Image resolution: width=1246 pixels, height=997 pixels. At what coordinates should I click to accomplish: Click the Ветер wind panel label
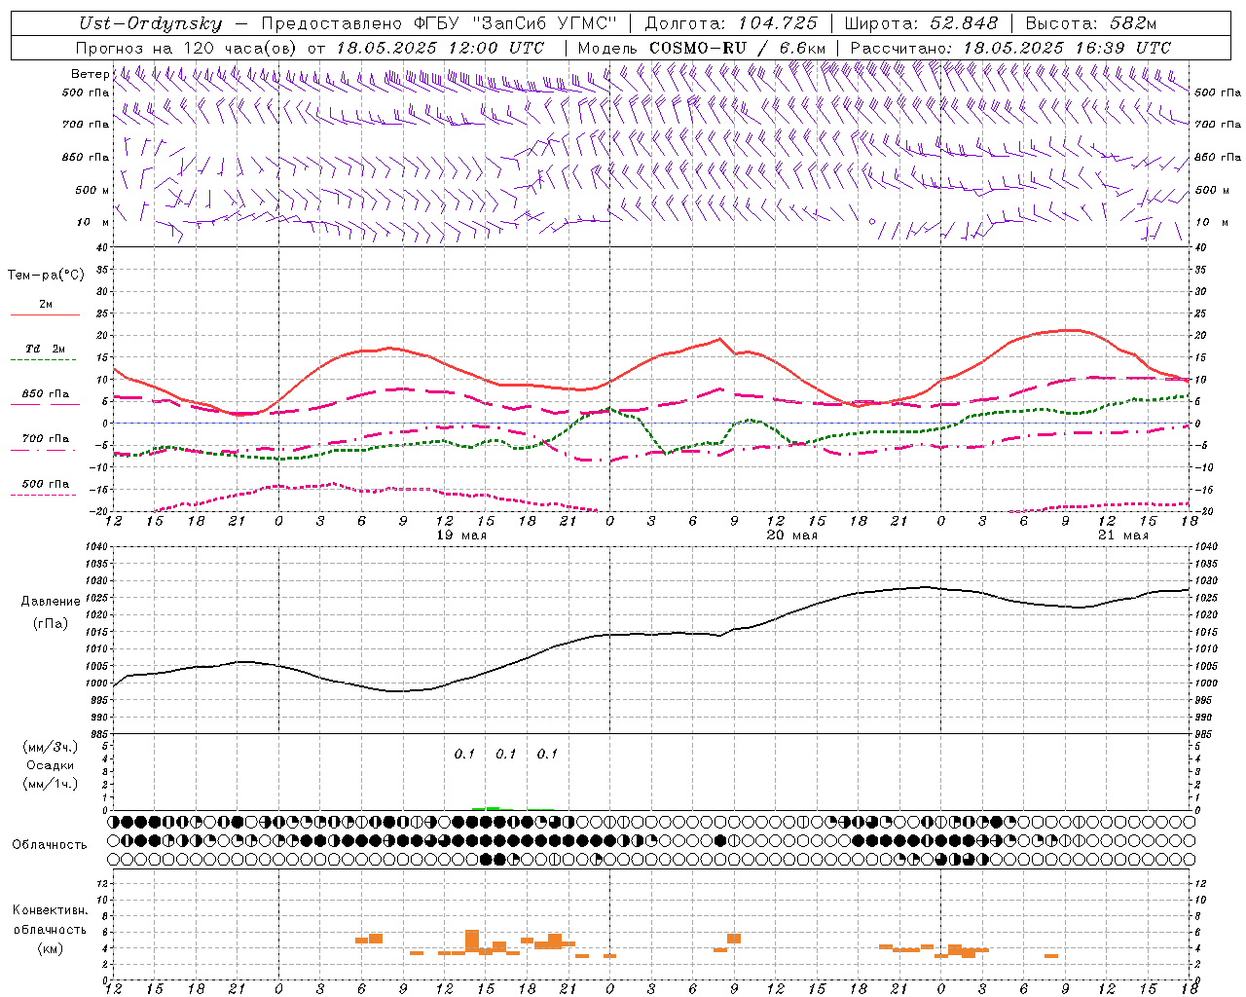(x=90, y=74)
